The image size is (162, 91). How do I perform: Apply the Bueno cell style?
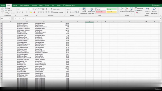point(111,9)
